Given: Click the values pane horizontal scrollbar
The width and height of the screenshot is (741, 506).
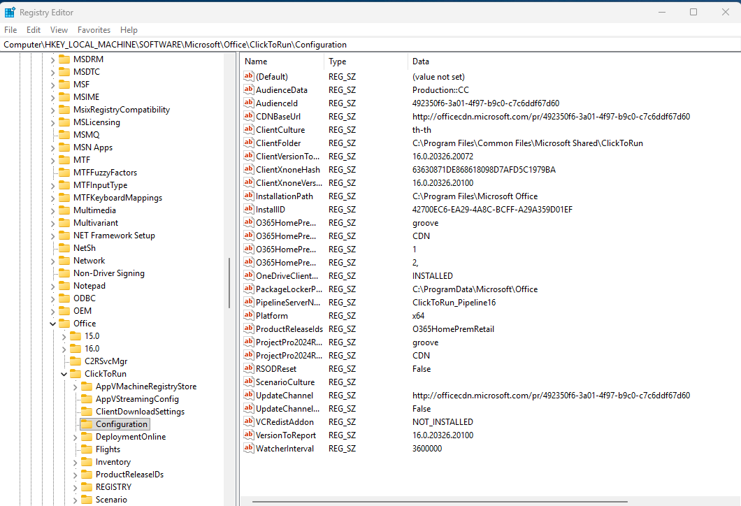Looking at the screenshot, I should click(440, 502).
